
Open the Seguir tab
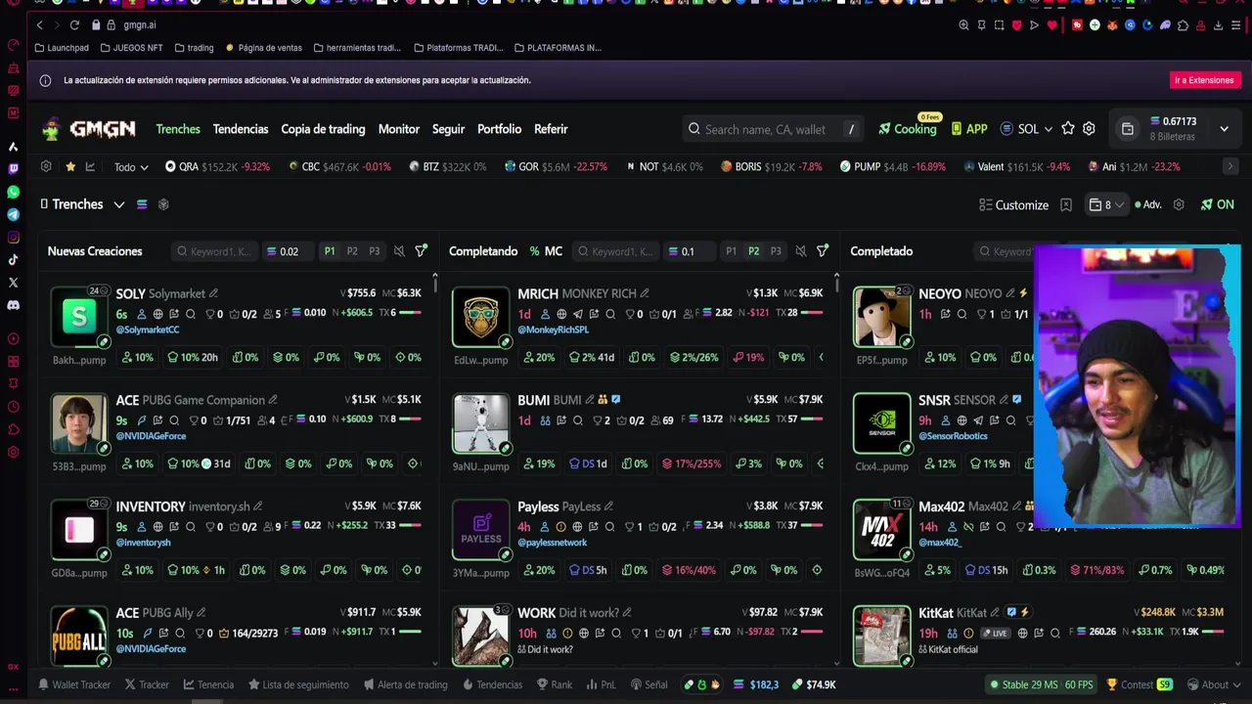[448, 129]
